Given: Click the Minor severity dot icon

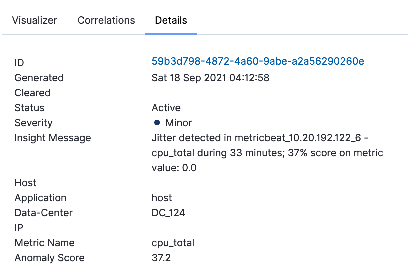Looking at the screenshot, I should tap(157, 123).
